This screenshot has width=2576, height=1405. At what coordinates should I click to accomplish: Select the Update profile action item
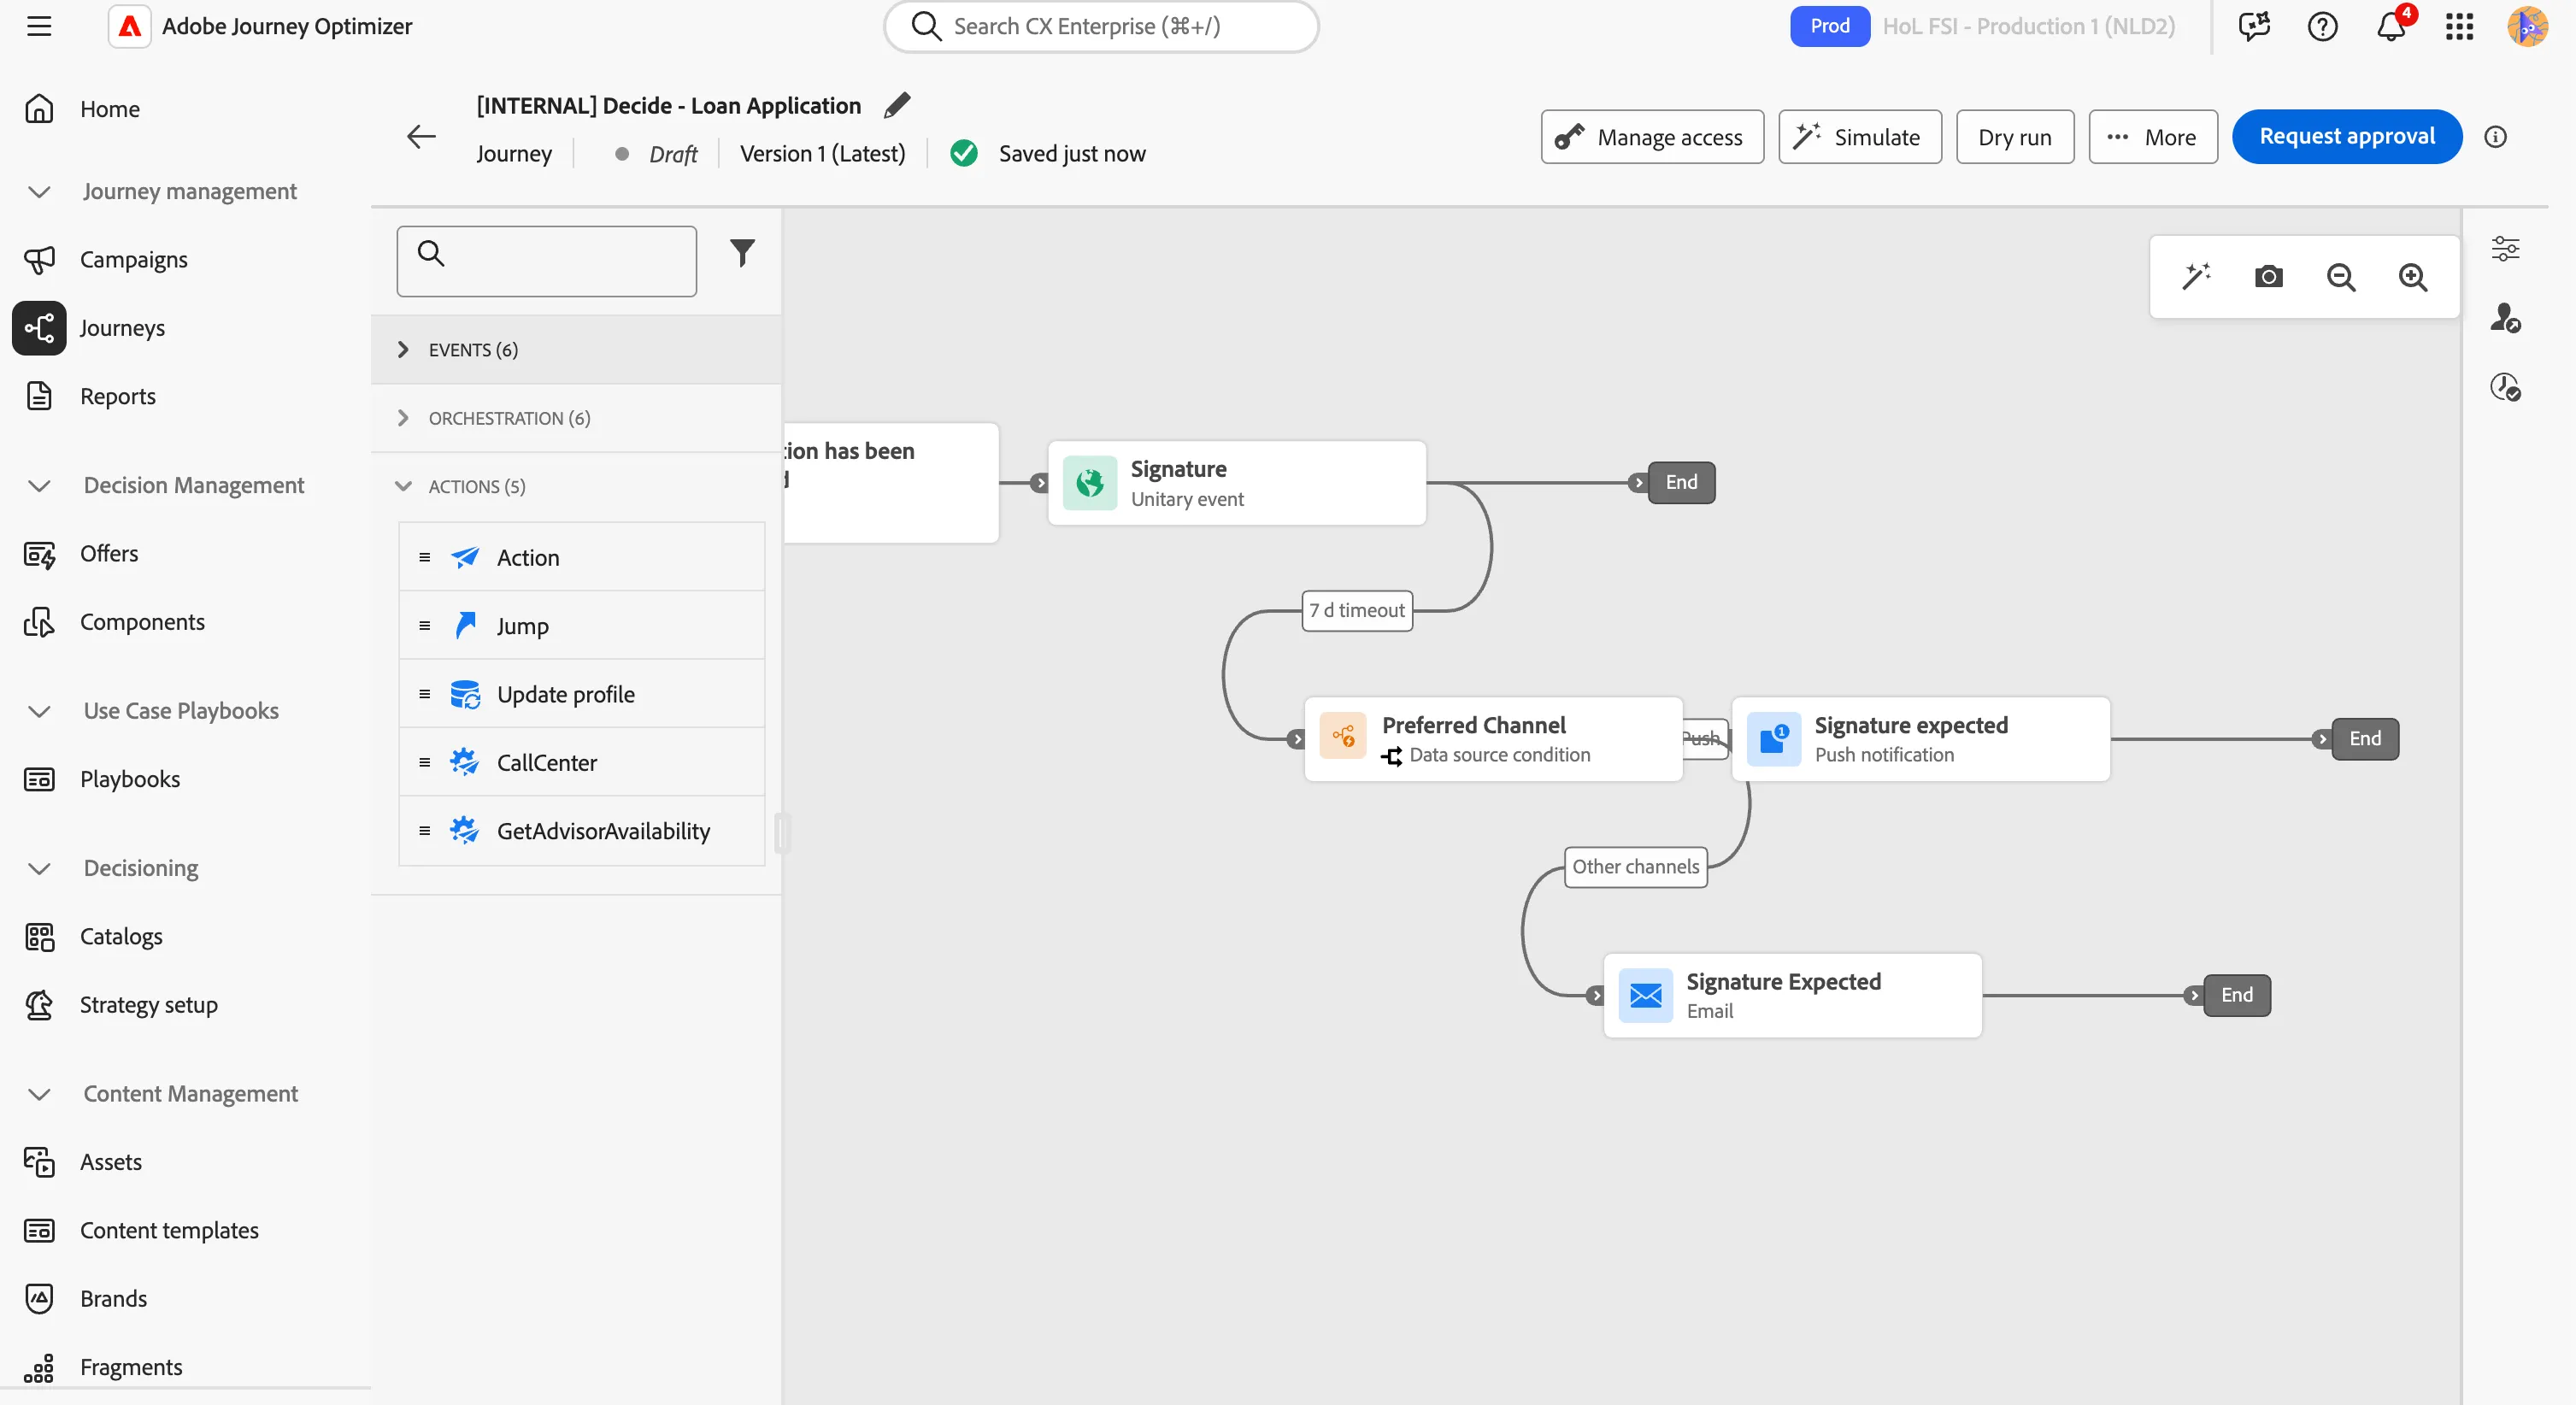point(582,694)
